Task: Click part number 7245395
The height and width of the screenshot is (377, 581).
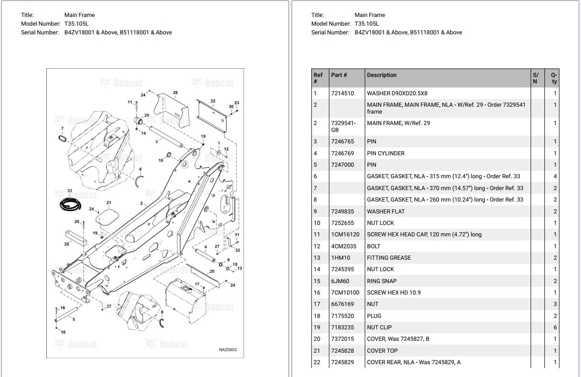Action: 342,269
